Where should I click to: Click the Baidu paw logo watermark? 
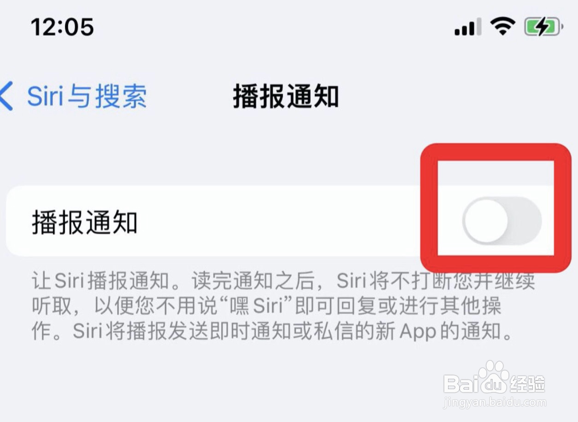pyautogui.click(x=492, y=376)
